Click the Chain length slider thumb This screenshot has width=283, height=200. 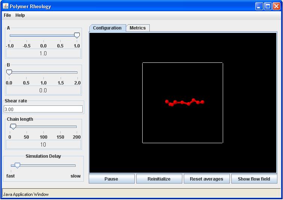point(13,127)
